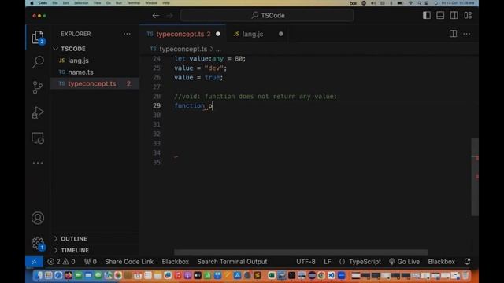Open the Help menu
This screenshot has height=283, width=504.
coord(166,3)
